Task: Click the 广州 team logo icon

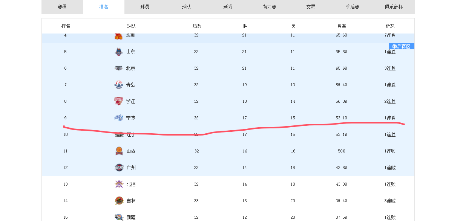Action: pos(119,168)
